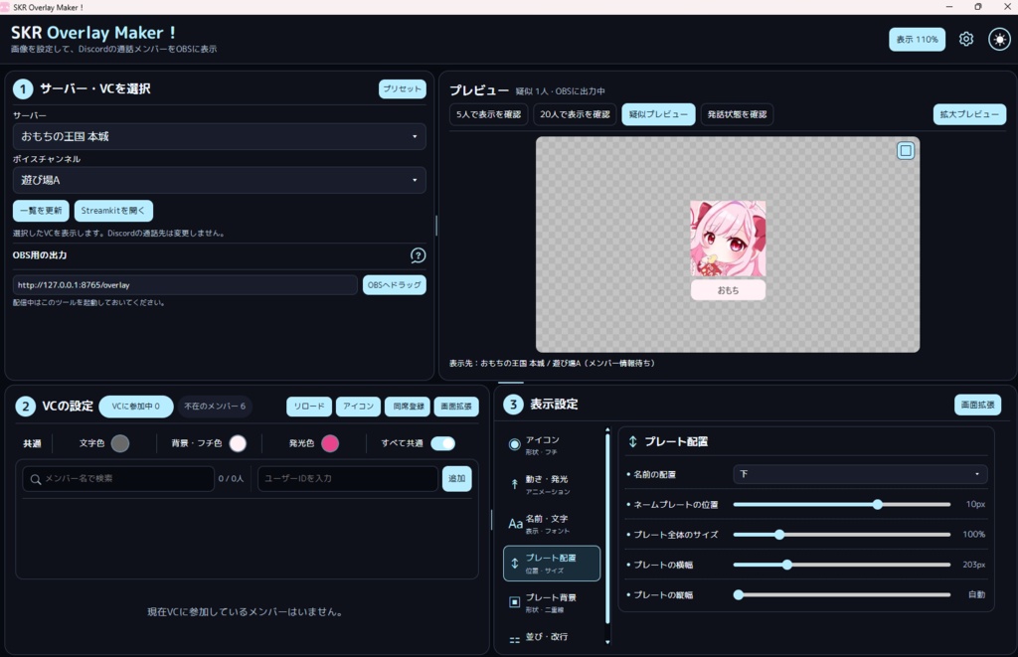This screenshot has height=657, width=1018.
Task: Click the category list scrollbar up arrow
Action: [x=607, y=429]
